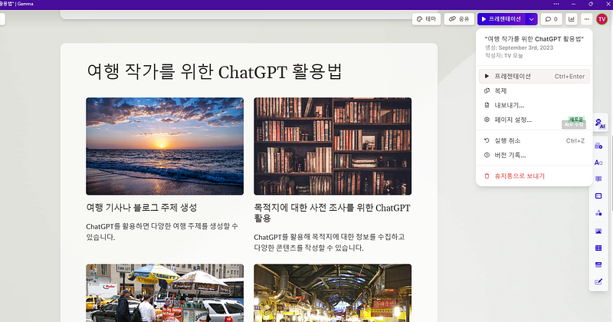
Task: Open shapes and visuals sidebar icon
Action: click(x=598, y=213)
